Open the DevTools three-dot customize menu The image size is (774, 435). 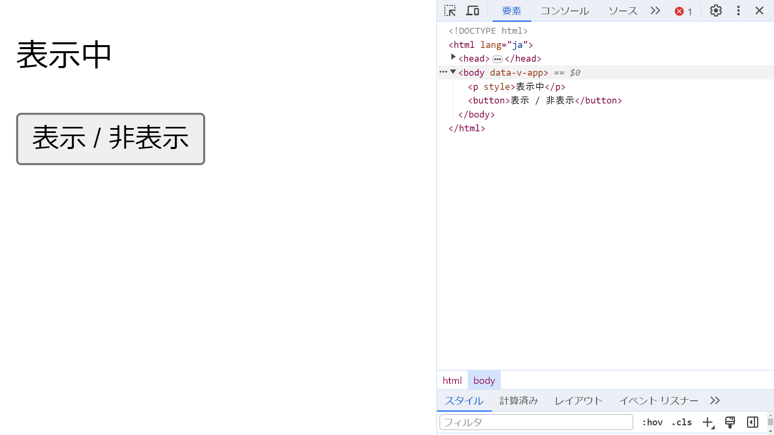pyautogui.click(x=738, y=11)
